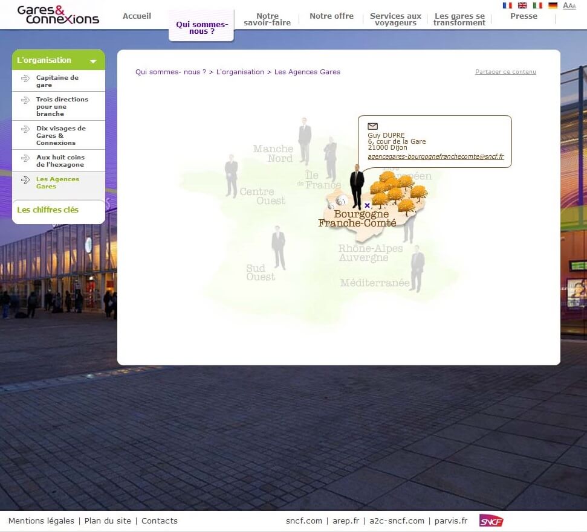Click the agencegares-bourgognefranchecomte email link
This screenshot has width=587, height=532.
click(436, 156)
